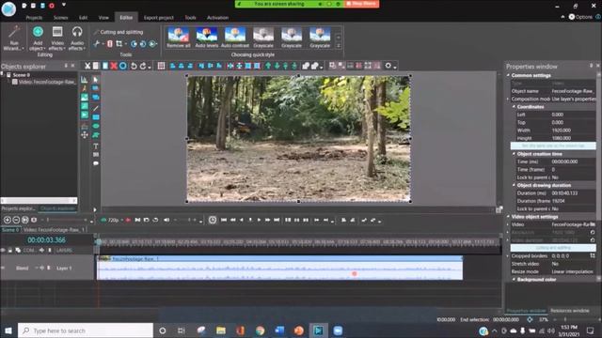Click the Cutting and splitting button in Properties
The height and width of the screenshot is (338, 602).
pos(553,248)
